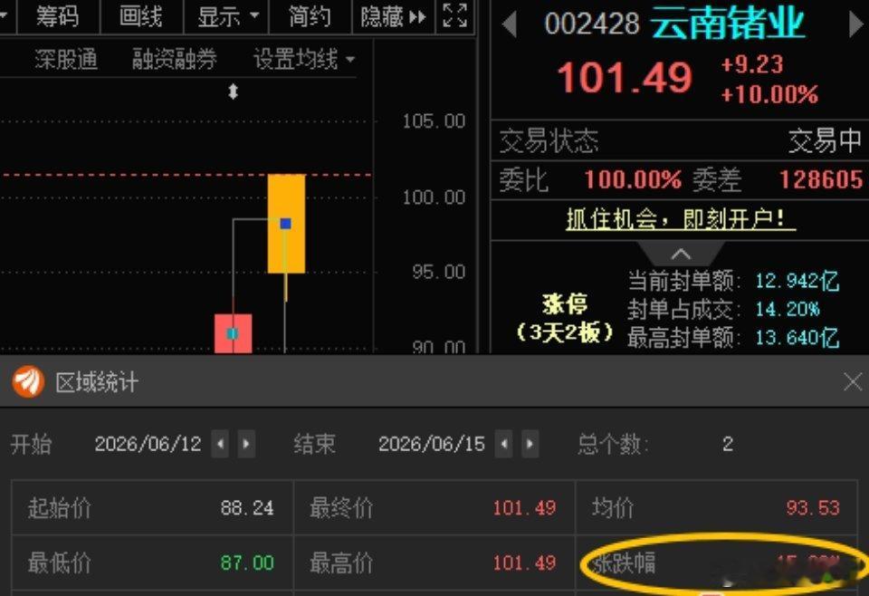Click the 105.00 price axis label
This screenshot has height=596, width=869.
[x=434, y=121]
